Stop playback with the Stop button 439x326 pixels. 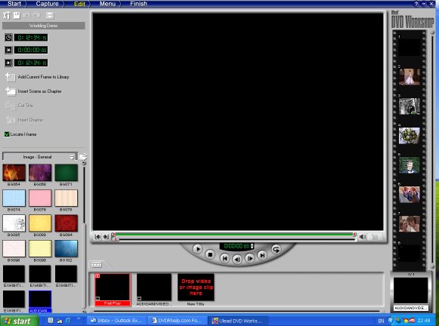(210, 254)
